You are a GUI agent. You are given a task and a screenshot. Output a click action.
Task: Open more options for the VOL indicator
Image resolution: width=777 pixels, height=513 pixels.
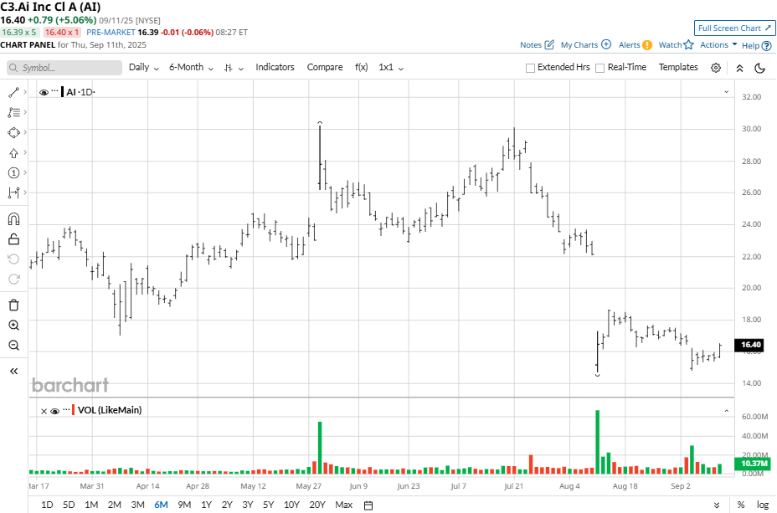66,410
